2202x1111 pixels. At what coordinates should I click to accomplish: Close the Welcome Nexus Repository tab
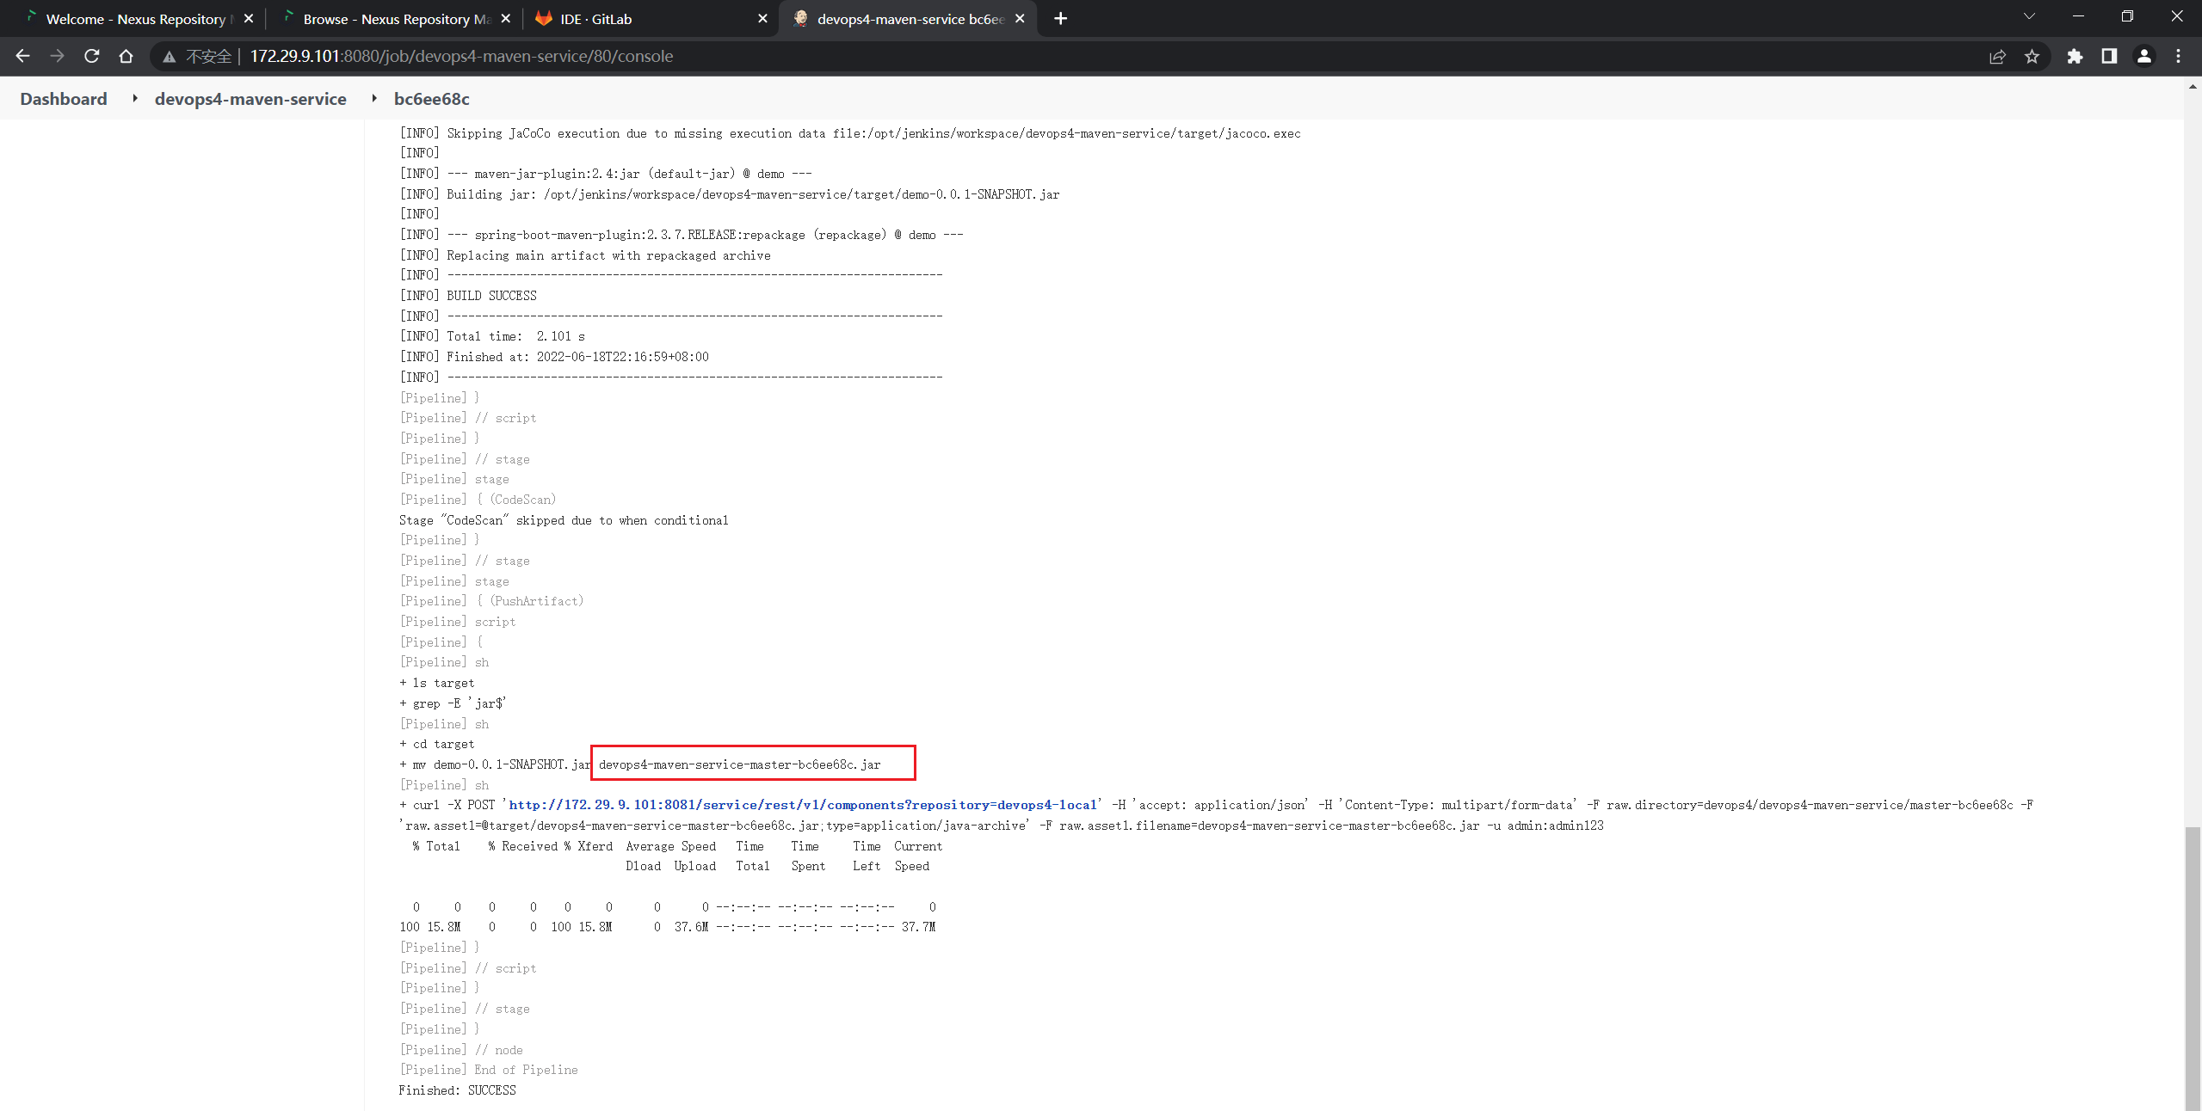point(249,18)
